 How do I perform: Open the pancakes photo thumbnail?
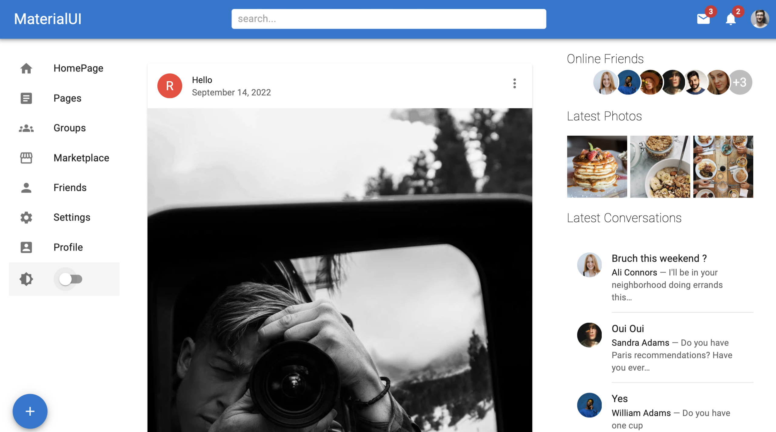tap(597, 167)
